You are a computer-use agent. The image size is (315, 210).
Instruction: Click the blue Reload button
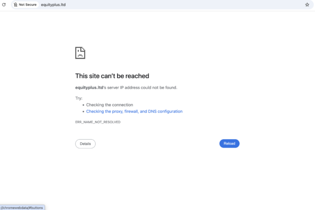pyautogui.click(x=229, y=143)
